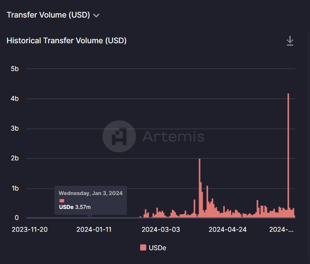Image resolution: width=310 pixels, height=264 pixels.
Task: Download the Historical Transfer Volume chart data
Action: point(290,41)
